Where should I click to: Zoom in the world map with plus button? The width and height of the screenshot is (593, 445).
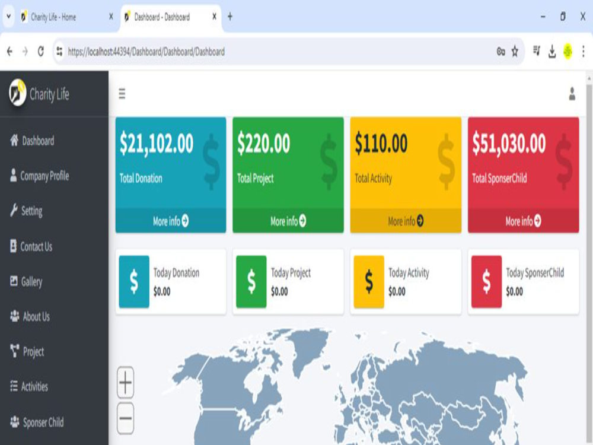tap(125, 382)
